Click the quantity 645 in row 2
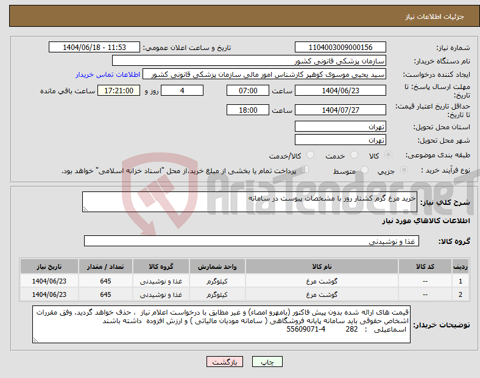Screen dimensions: 480x378 105,294
